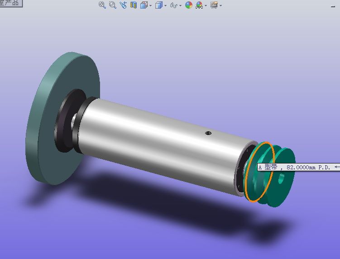
Task: Open Edit Appearance color ball
Action: pos(189,5)
